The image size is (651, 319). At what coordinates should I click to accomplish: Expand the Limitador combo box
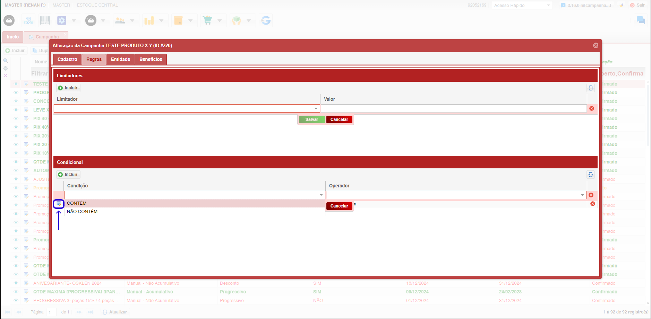(x=316, y=108)
